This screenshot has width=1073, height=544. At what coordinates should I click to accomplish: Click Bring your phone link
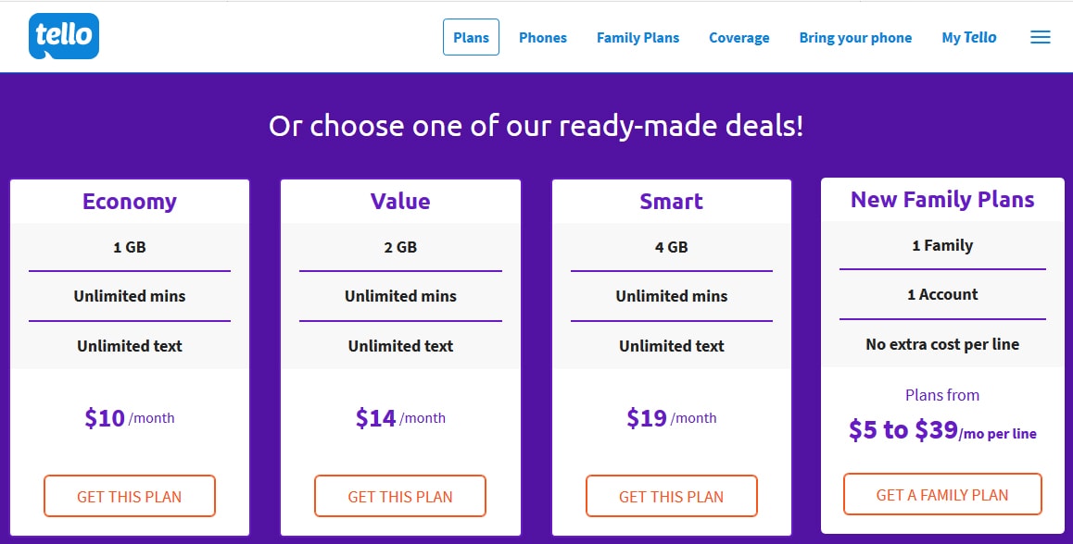(855, 38)
